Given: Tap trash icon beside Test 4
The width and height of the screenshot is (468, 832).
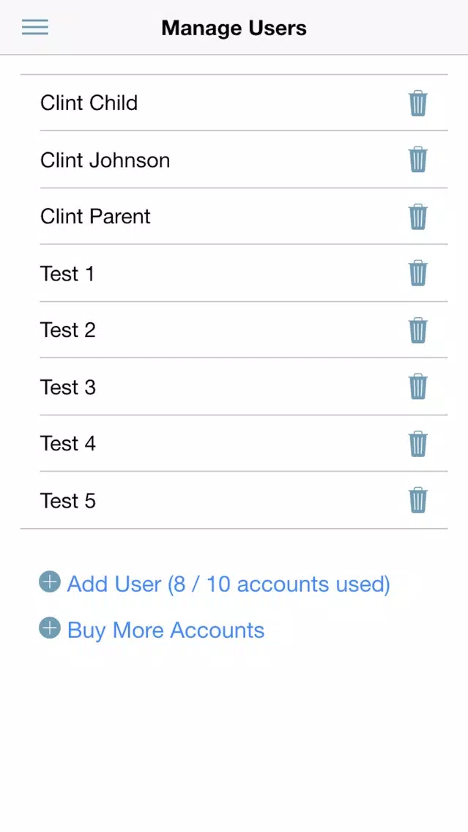Looking at the screenshot, I should pos(417,444).
